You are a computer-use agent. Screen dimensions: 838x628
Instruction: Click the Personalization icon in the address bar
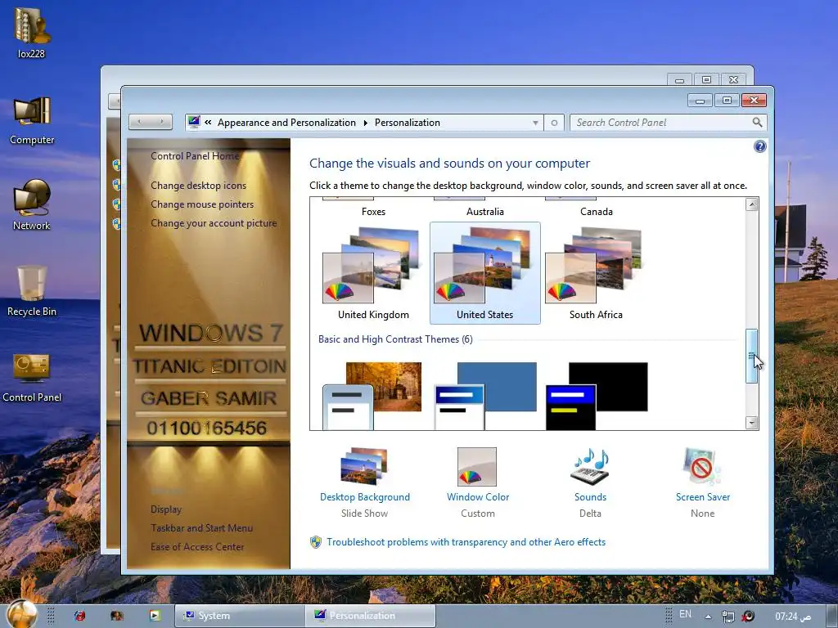[x=194, y=122]
